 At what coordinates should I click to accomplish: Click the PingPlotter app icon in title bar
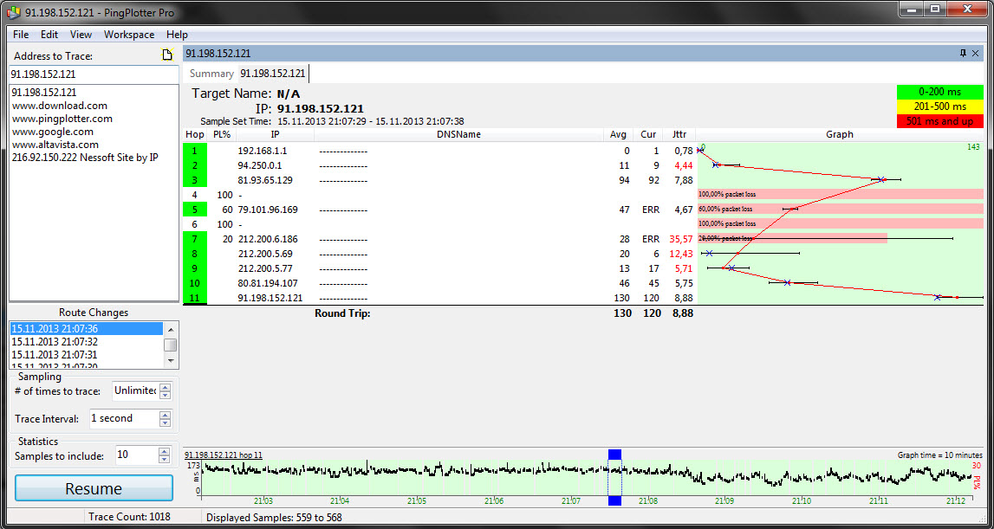(12, 13)
